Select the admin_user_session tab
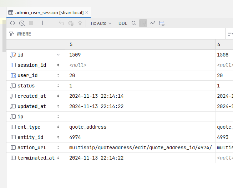The width and height of the screenshot is (233, 188). [49, 12]
